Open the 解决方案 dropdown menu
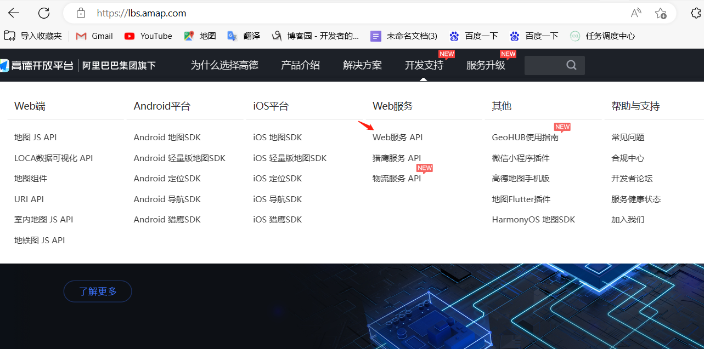This screenshot has height=349, width=704. click(362, 65)
